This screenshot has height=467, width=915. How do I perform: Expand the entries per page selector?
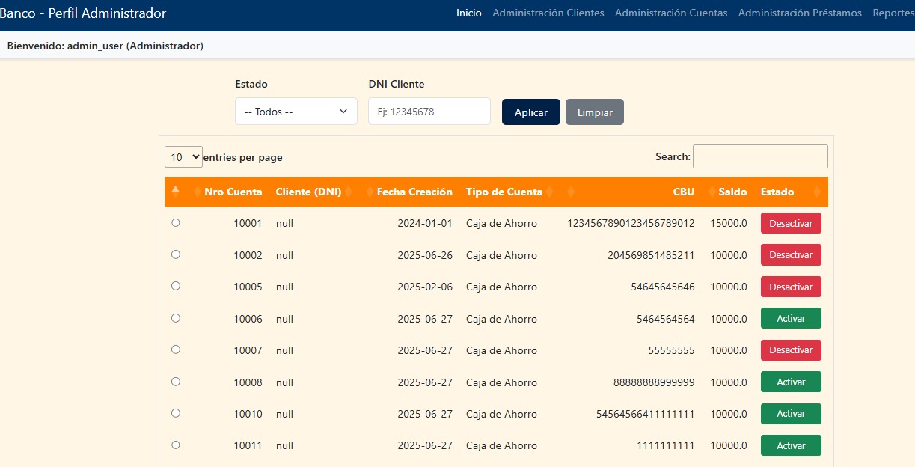pyautogui.click(x=183, y=157)
